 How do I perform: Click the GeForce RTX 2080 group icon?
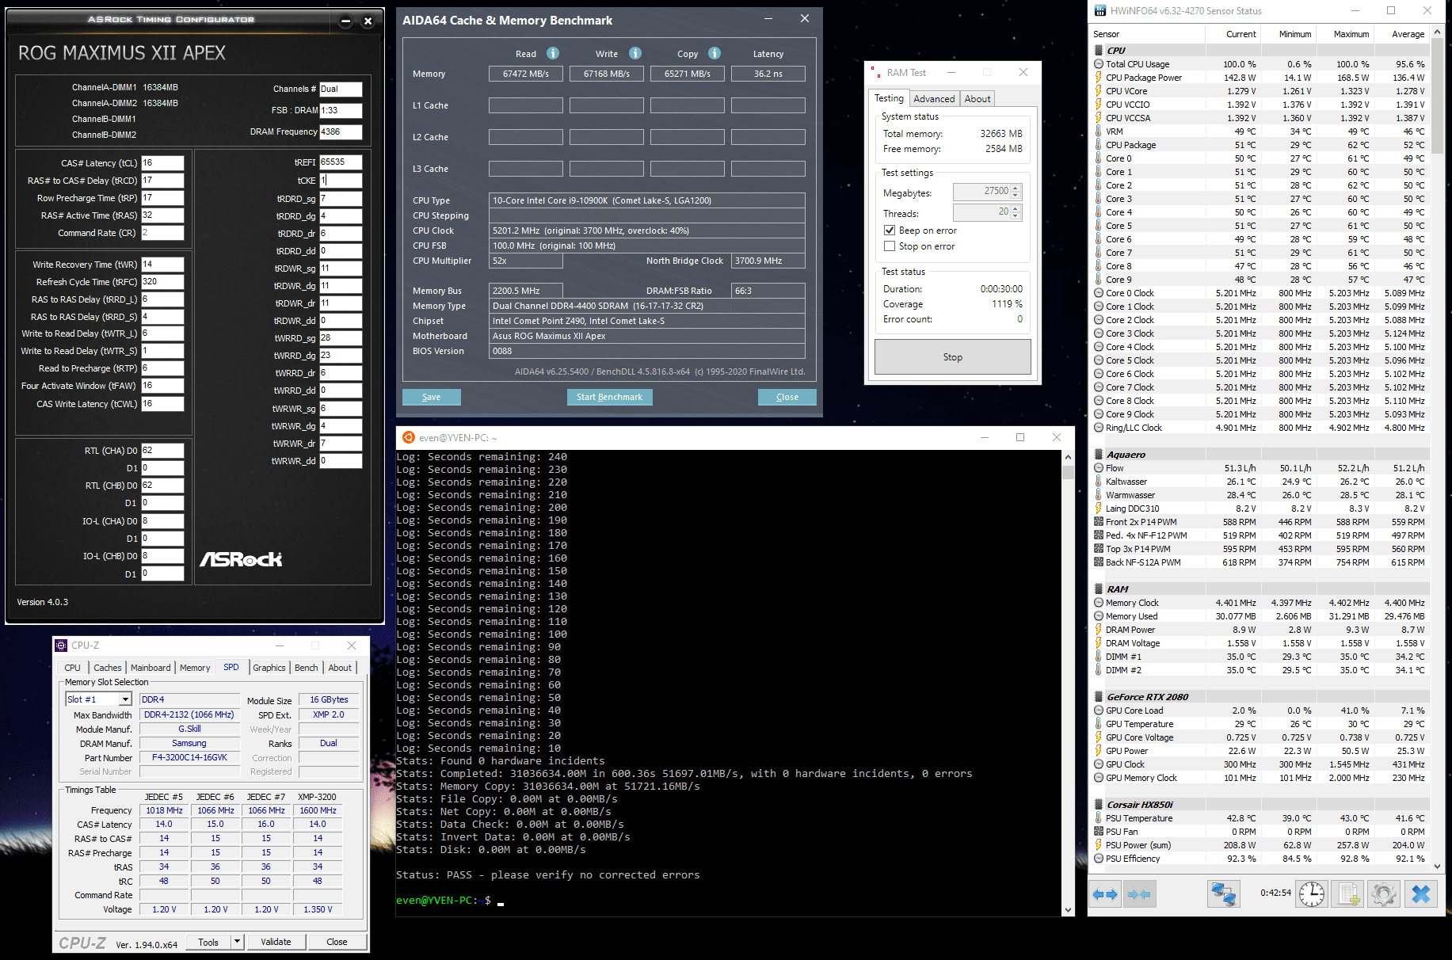click(1099, 697)
